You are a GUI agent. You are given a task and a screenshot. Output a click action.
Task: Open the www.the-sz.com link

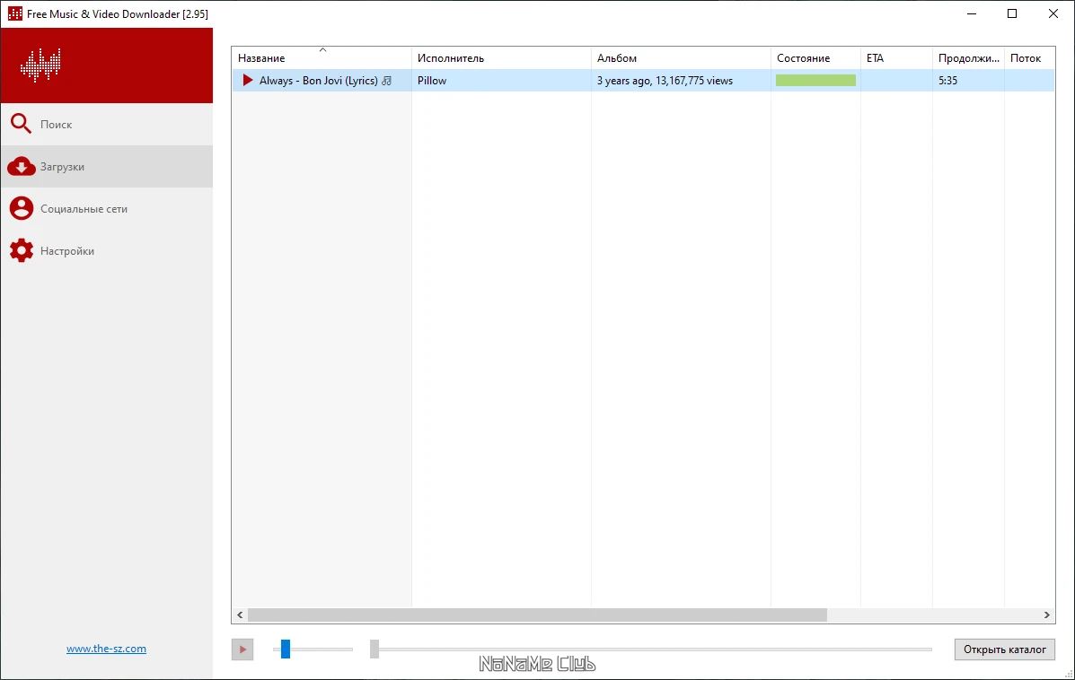106,649
